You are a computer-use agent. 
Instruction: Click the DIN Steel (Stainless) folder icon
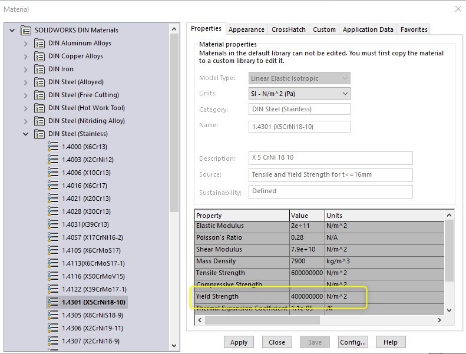39,134
